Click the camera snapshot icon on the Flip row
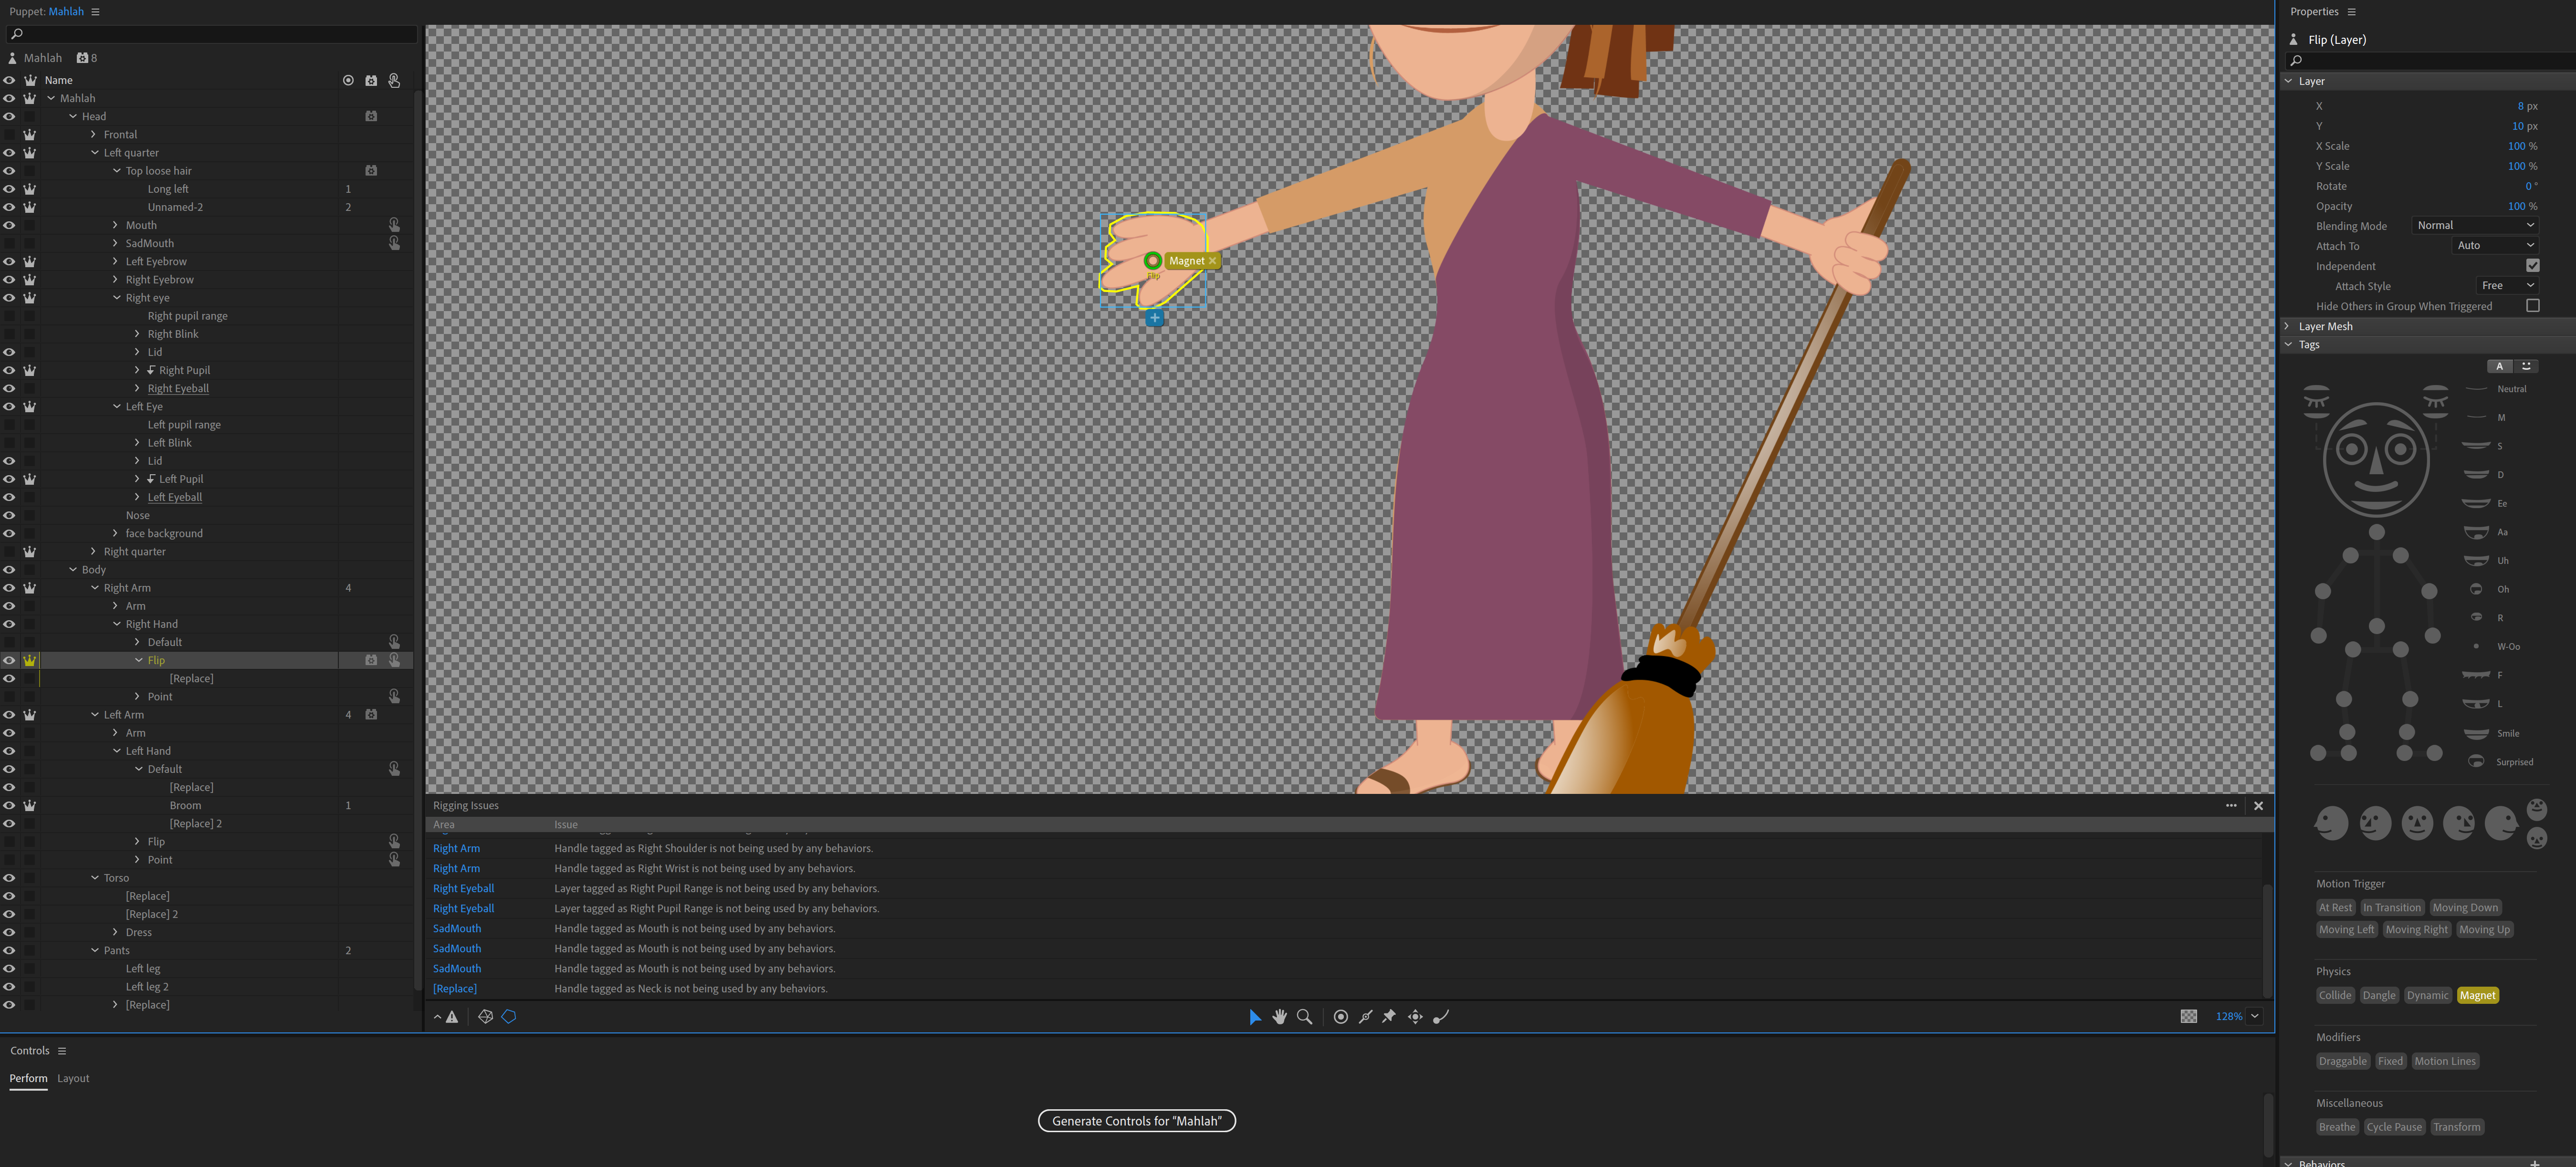Image resolution: width=2576 pixels, height=1167 pixels. 371,660
